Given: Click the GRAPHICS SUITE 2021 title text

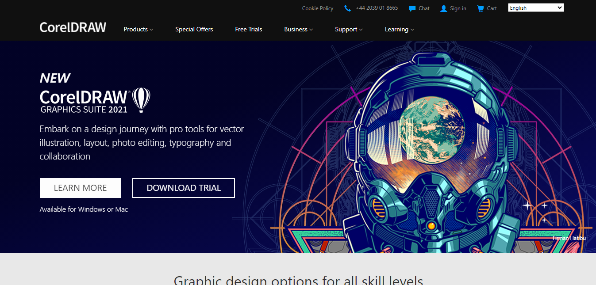Looking at the screenshot, I should point(84,109).
